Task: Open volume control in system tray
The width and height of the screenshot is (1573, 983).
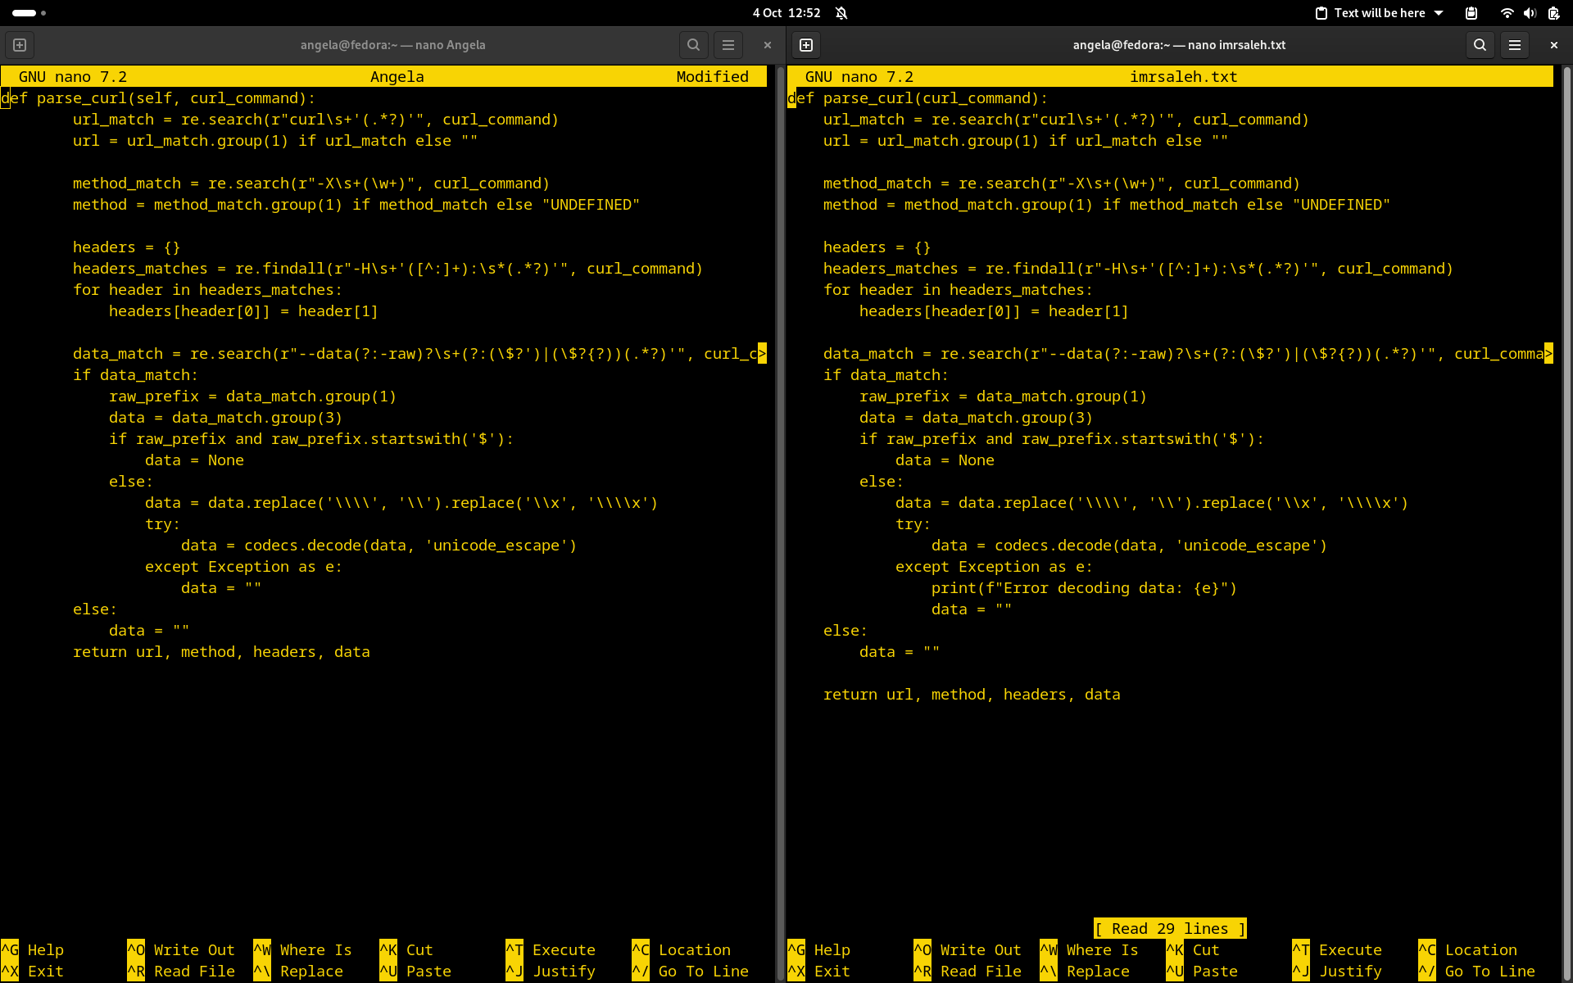Action: pos(1530,13)
